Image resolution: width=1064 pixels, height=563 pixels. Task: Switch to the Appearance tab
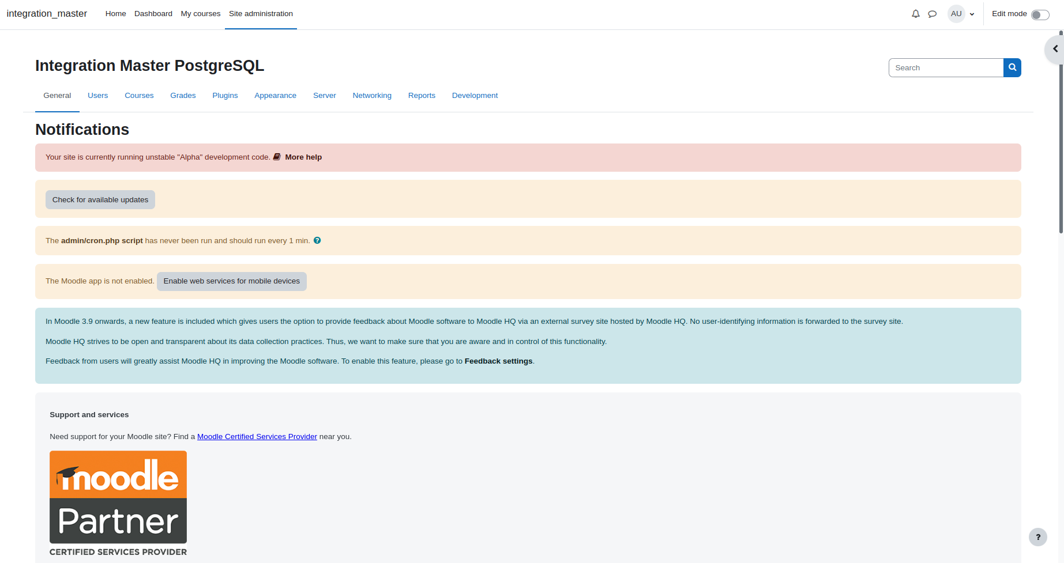coord(276,96)
